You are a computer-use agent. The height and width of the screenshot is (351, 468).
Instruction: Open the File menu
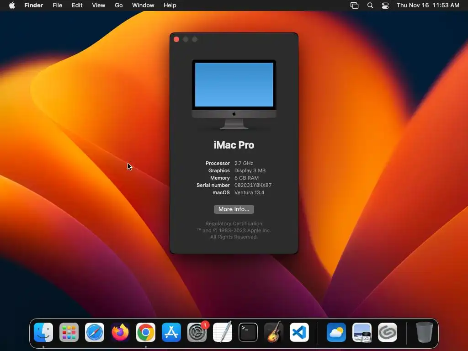57,5
